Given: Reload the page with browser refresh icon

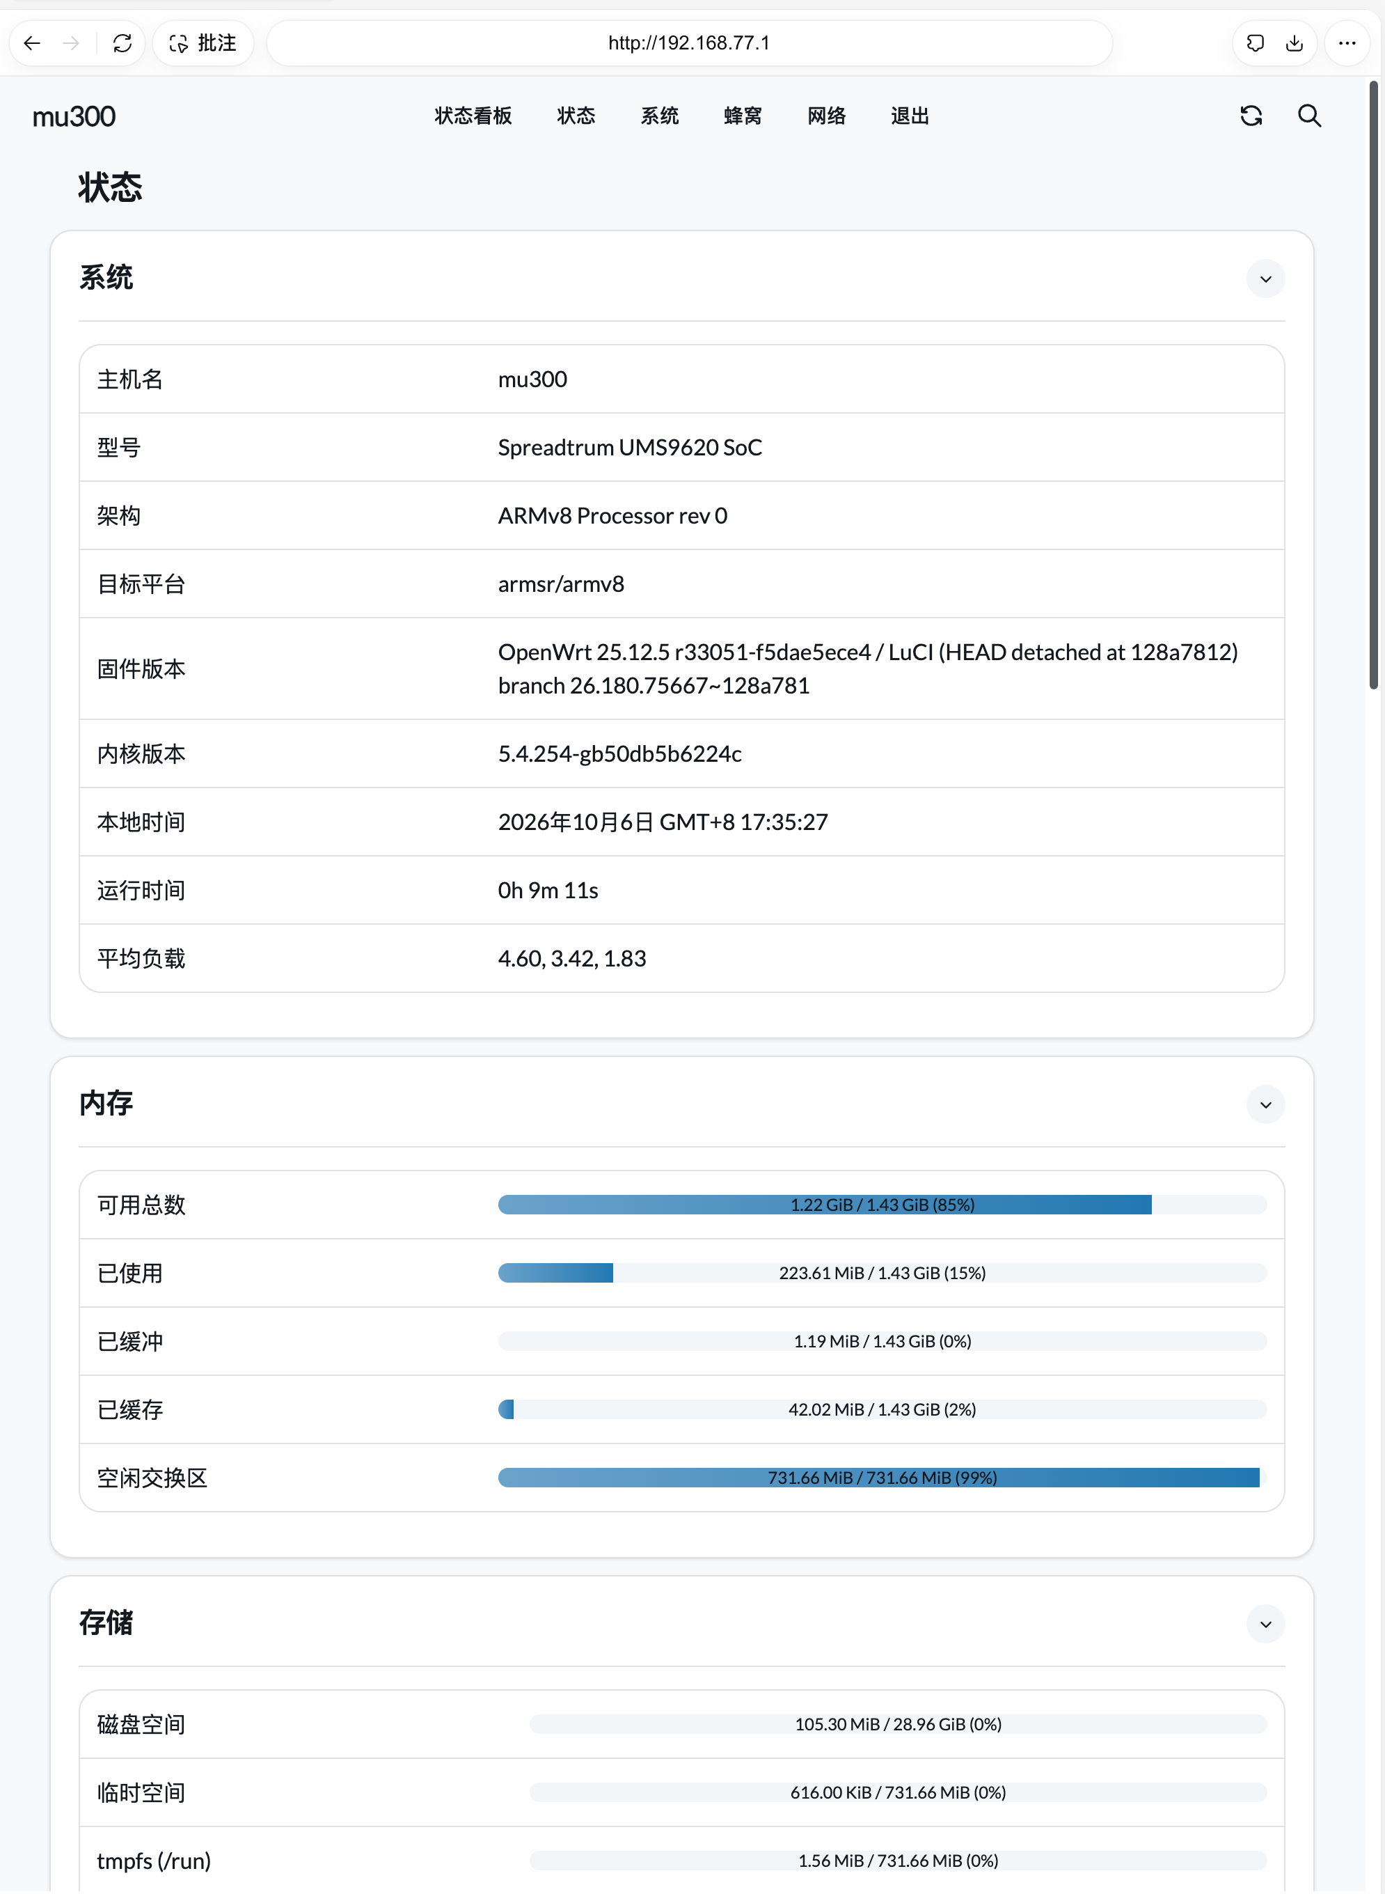Looking at the screenshot, I should pyautogui.click(x=122, y=42).
